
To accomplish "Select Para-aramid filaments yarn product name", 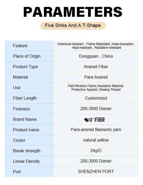I will pos(96,130).
